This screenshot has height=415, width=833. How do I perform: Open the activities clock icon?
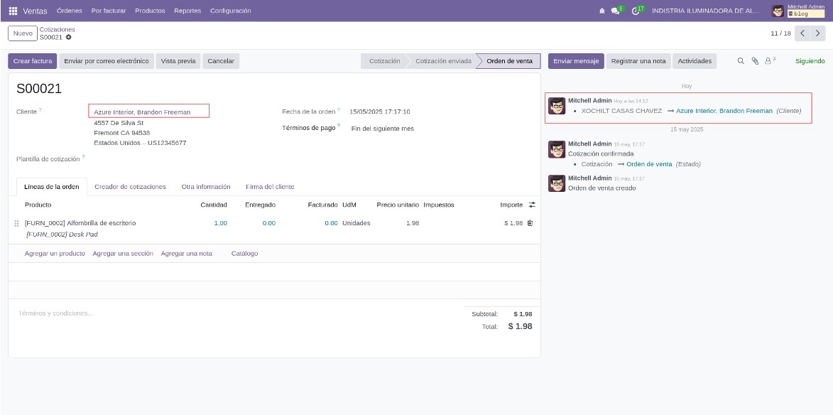636,11
